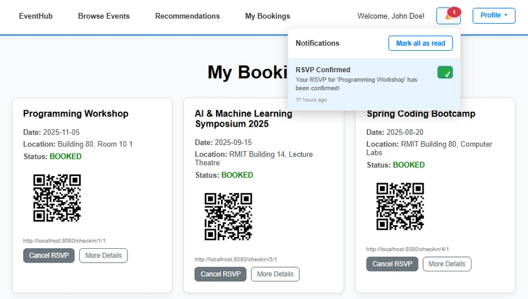View More Details for Programming Workshop
Viewport: 528px width, 299px height.
[x=104, y=256]
